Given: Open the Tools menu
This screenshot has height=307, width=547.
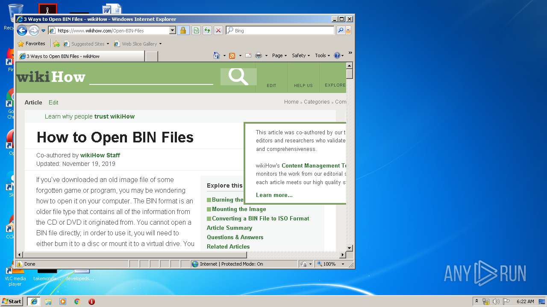Looking at the screenshot, I should tap(322, 55).
